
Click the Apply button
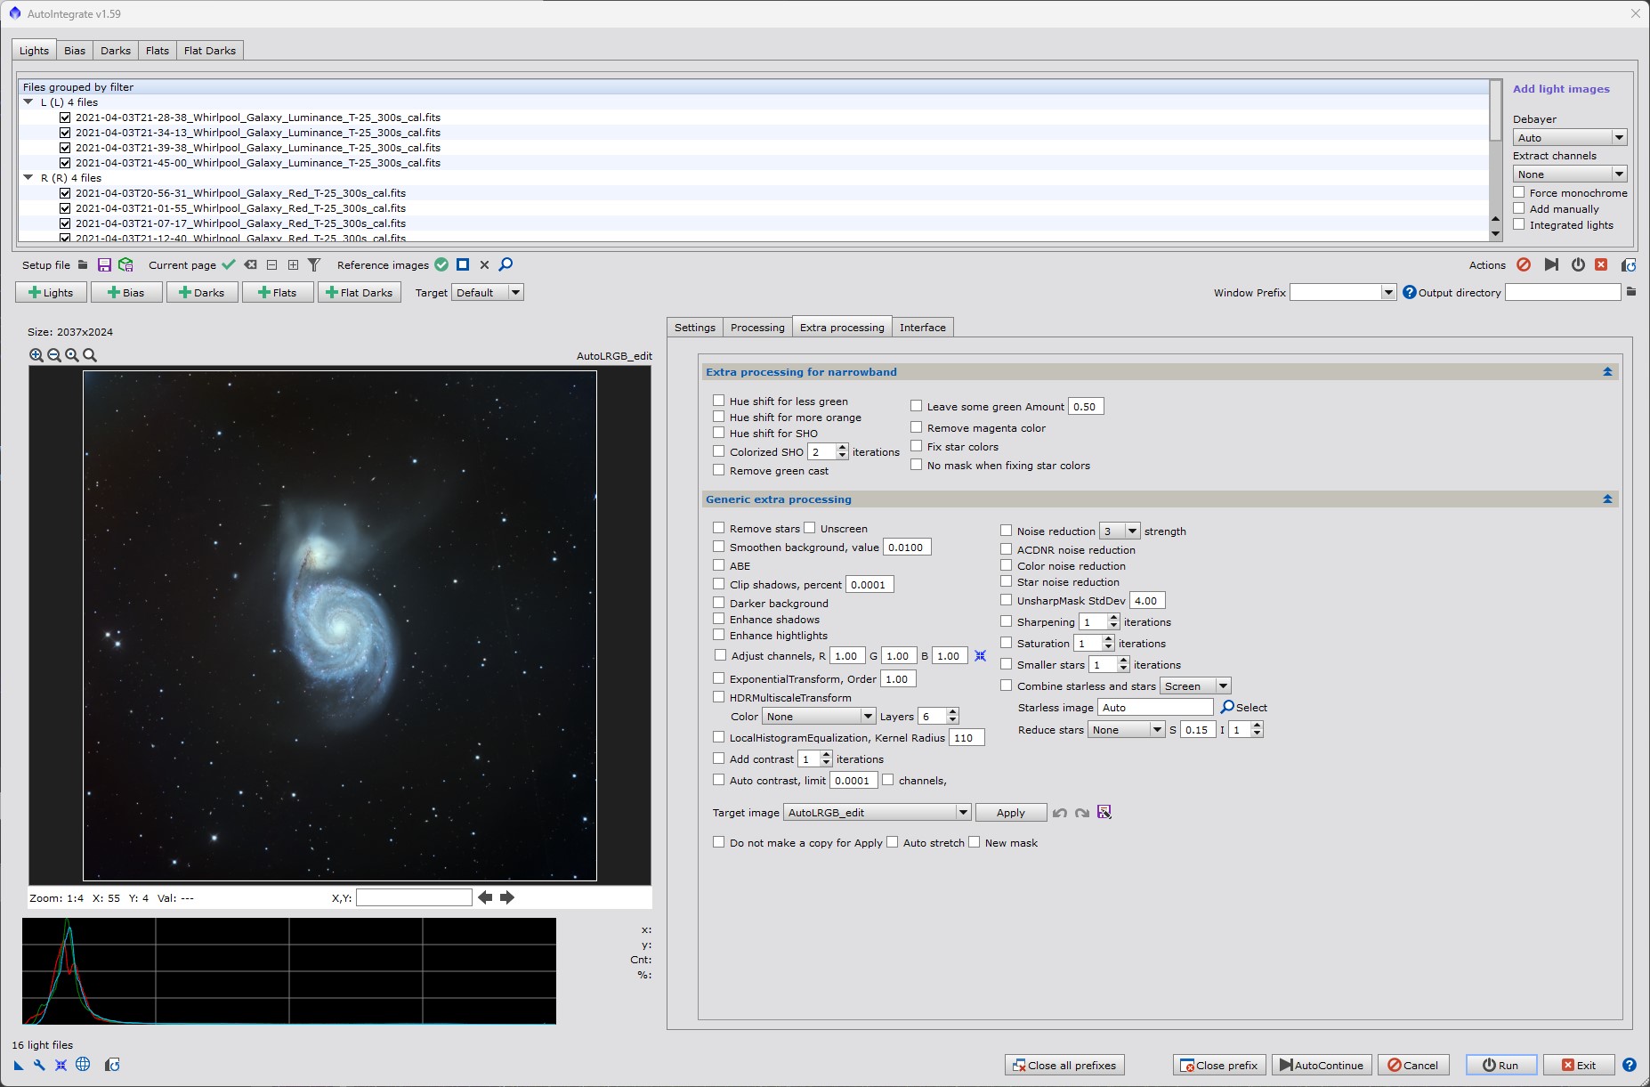tap(1010, 813)
